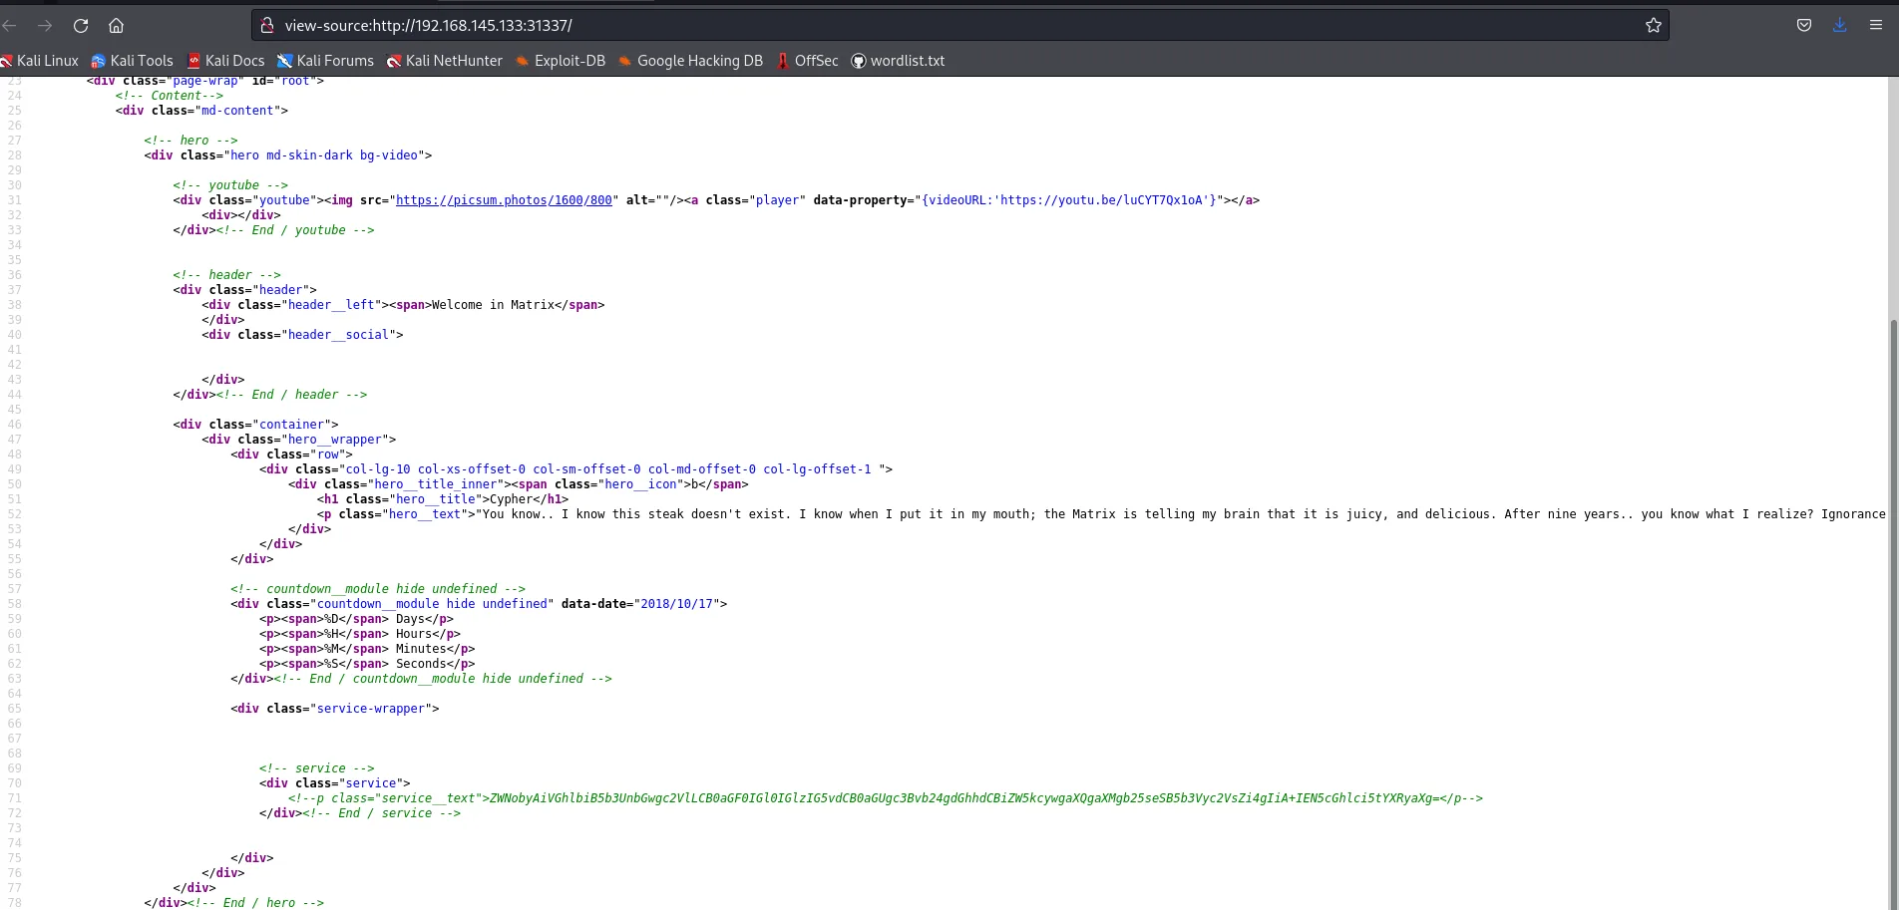Open the Google Hacking DB bookmark
1899x910 pixels.
[690, 61]
